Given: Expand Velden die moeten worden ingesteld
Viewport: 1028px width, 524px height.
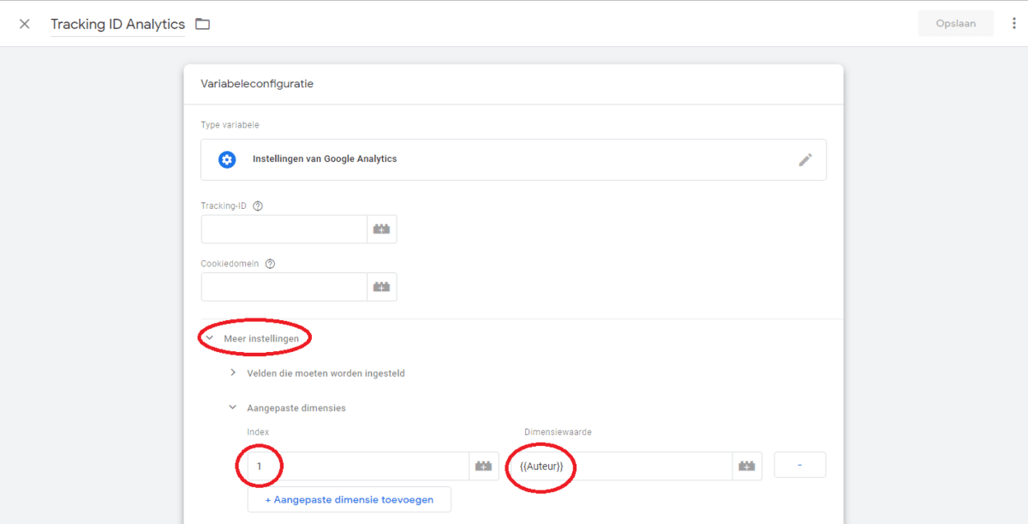Looking at the screenshot, I should click(318, 373).
